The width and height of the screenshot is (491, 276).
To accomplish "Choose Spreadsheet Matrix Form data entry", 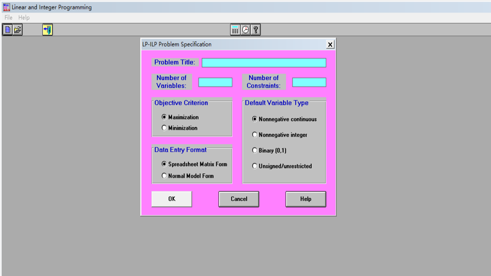I will point(165,164).
